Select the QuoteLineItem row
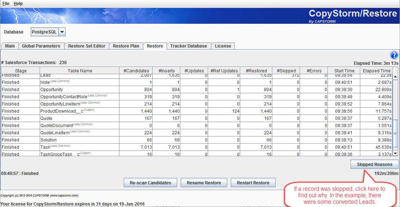 click(197, 132)
